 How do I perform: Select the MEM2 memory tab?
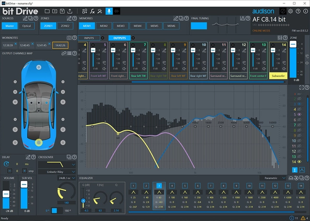click(104, 26)
